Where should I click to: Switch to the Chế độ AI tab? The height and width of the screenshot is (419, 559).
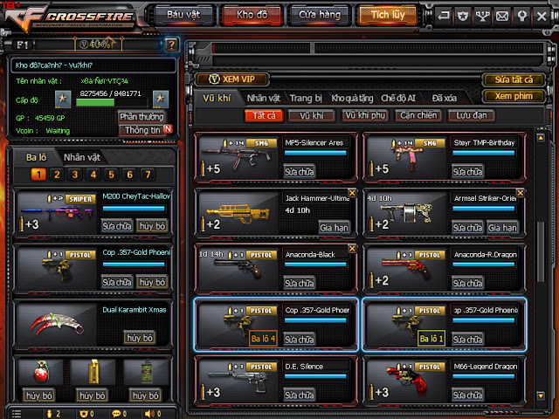click(398, 98)
